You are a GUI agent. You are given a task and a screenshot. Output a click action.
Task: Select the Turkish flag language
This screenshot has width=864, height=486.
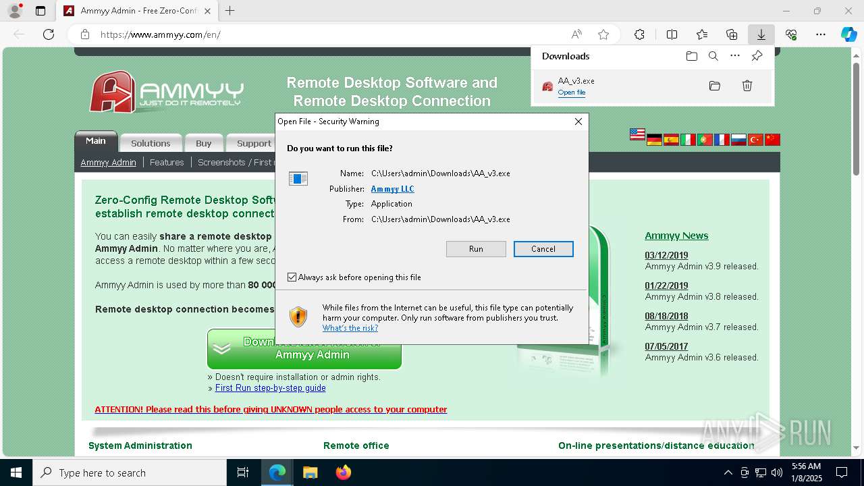[x=755, y=140]
